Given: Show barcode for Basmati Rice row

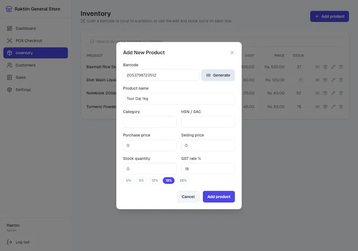Looking at the screenshot, I should 317,67.
